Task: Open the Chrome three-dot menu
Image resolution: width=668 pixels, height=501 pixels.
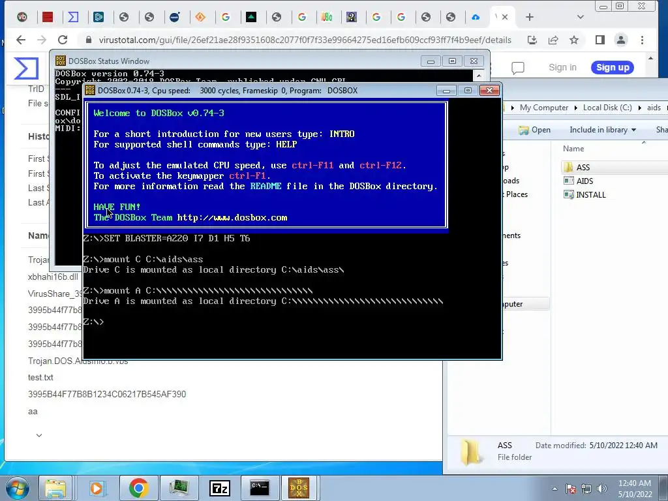Action: pyautogui.click(x=642, y=40)
